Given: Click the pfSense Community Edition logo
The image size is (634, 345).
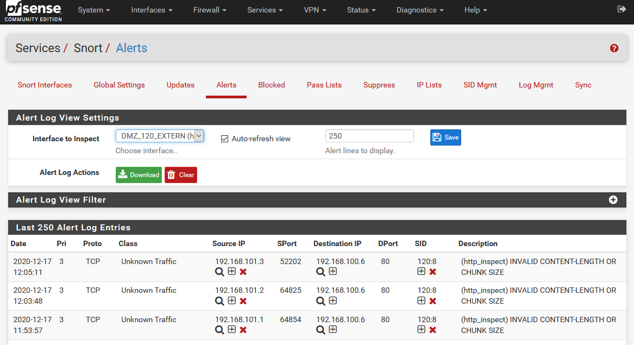Looking at the screenshot, I should click(x=33, y=11).
